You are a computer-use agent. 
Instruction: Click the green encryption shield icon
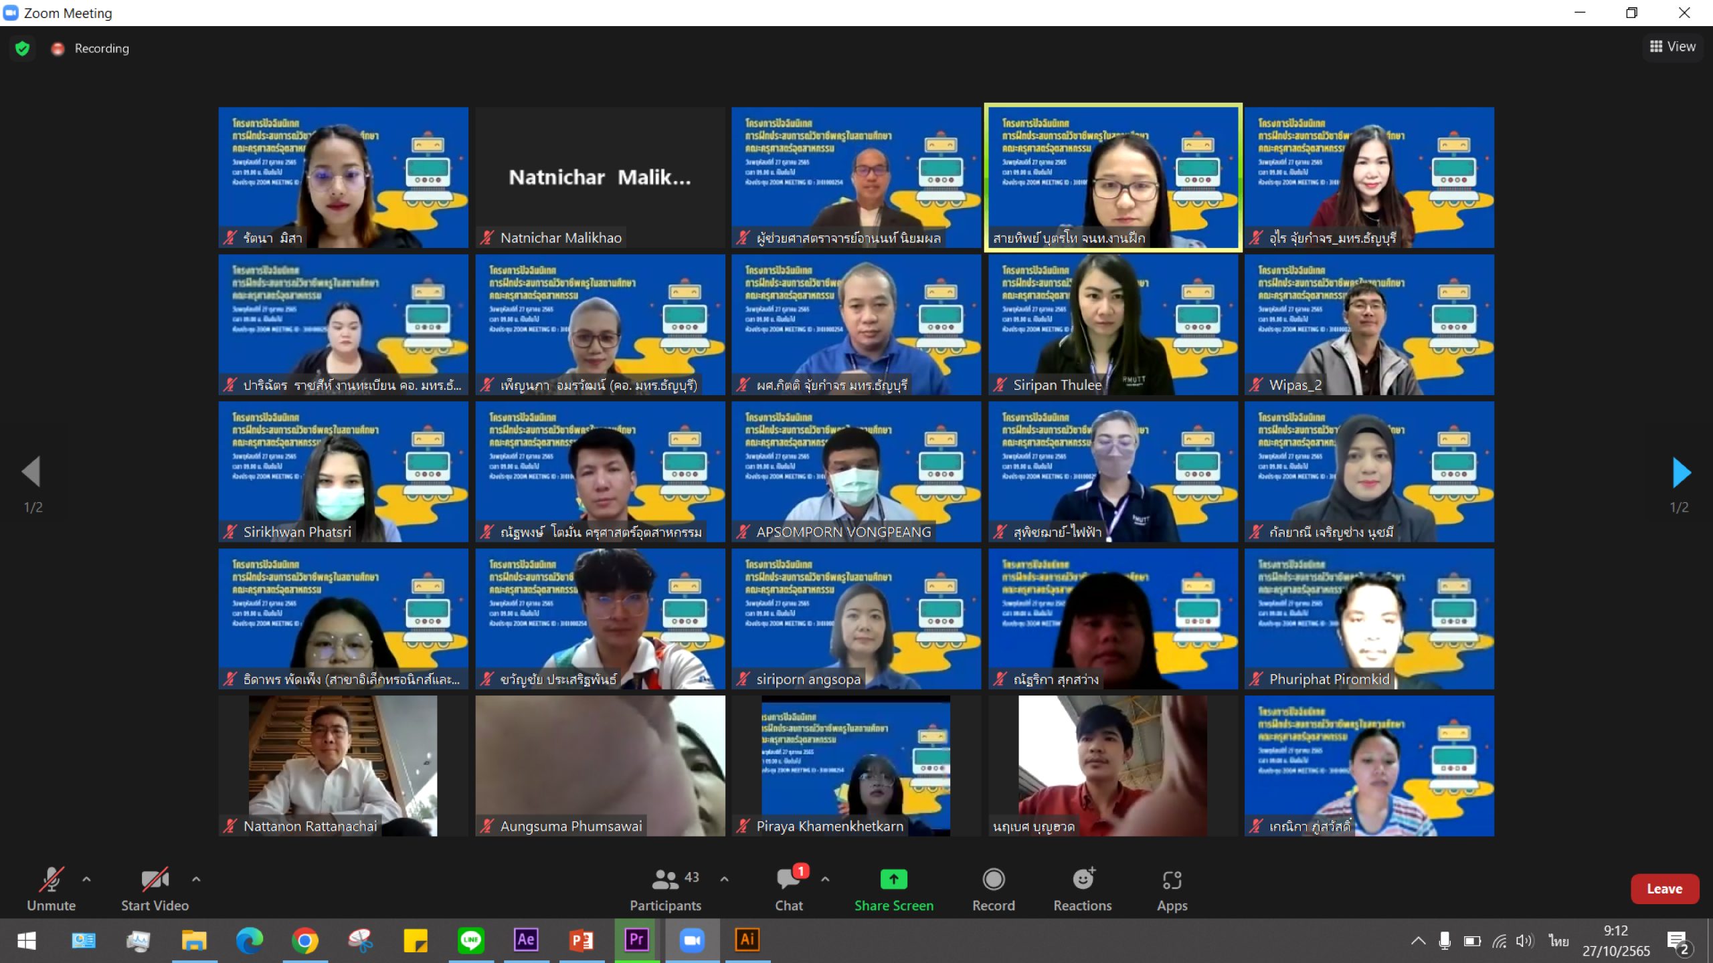point(22,48)
